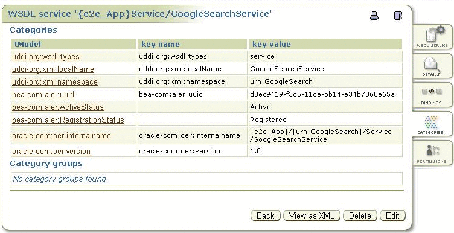Image resolution: width=454 pixels, height=233 pixels.
Task: Delete the WSDL service
Action: pos(360,215)
